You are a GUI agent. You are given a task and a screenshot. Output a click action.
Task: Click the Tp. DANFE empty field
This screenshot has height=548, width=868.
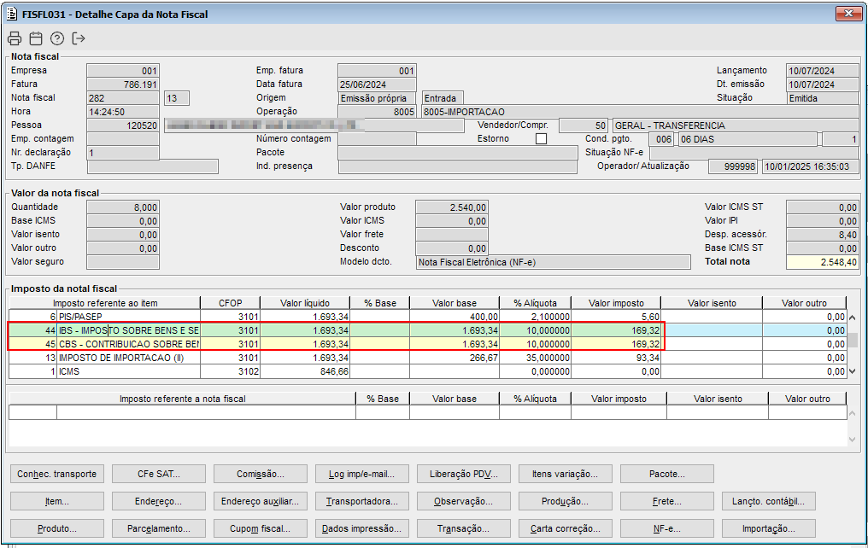(153, 166)
